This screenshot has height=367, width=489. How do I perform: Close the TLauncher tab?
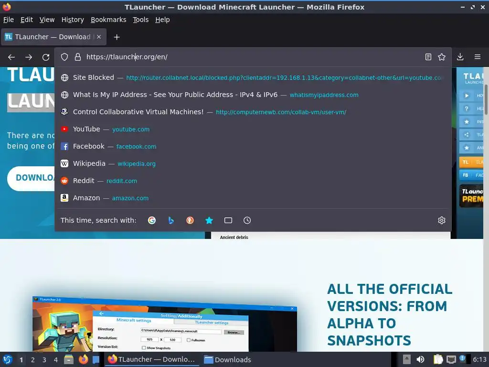point(99,37)
